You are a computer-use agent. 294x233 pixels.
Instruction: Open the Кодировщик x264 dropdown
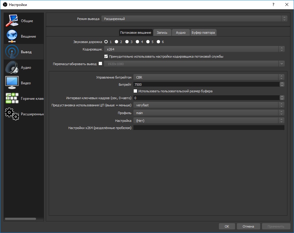pos(194,49)
